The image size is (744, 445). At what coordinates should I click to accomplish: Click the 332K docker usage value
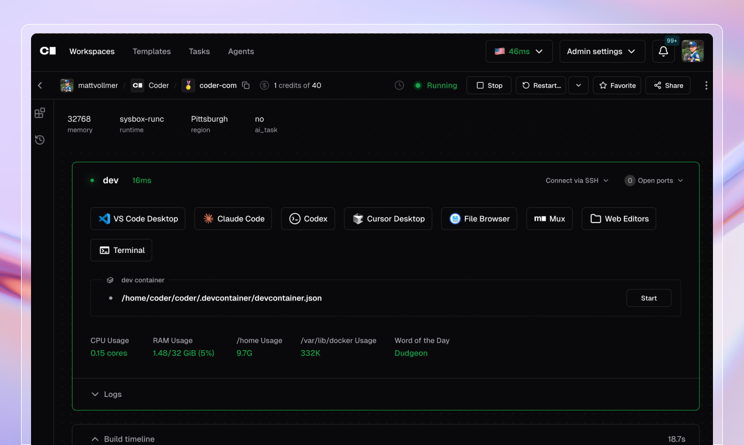(x=310, y=353)
